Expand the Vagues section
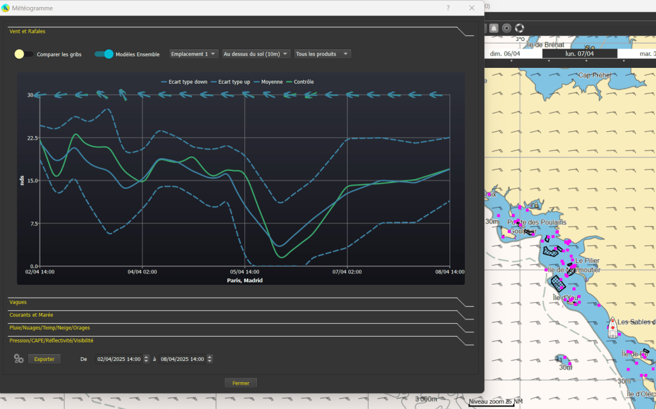Screen dimensions: 656x409 click(19, 301)
